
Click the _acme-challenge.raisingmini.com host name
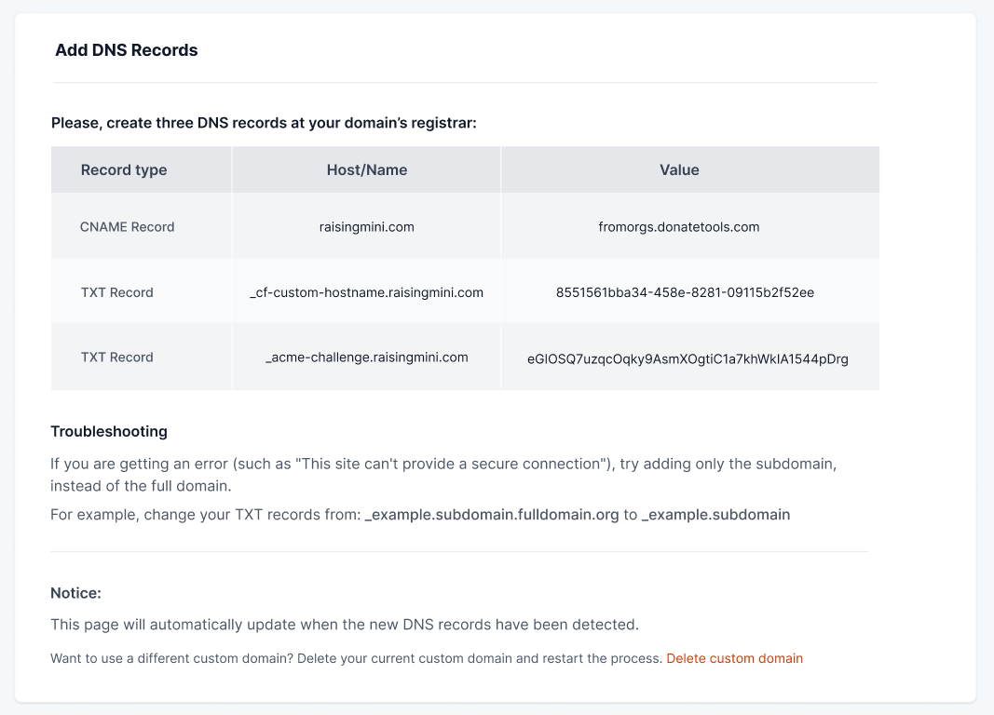pos(366,357)
